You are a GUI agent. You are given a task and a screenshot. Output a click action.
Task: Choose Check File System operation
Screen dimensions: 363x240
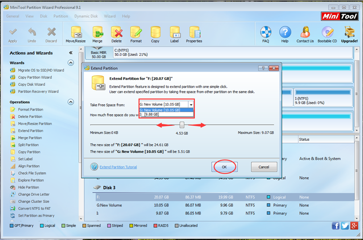tap(32, 173)
